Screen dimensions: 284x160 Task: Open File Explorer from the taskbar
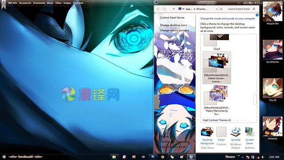coord(114,157)
